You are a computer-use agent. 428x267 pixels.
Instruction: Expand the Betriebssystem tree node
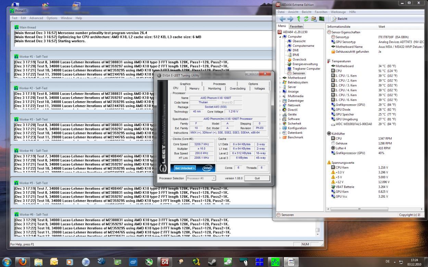(280, 82)
